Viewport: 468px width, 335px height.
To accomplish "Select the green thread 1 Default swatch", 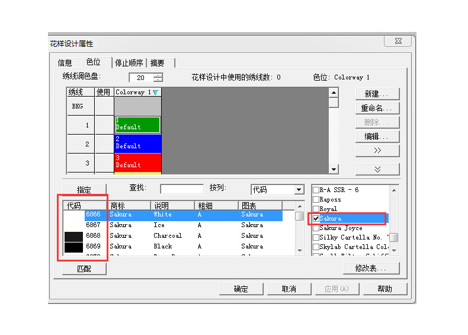I will tap(137, 125).
